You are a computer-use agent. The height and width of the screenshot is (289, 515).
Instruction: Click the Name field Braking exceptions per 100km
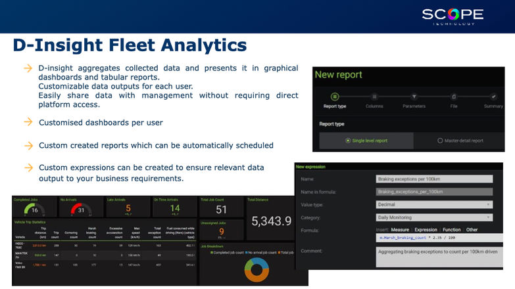click(434, 179)
